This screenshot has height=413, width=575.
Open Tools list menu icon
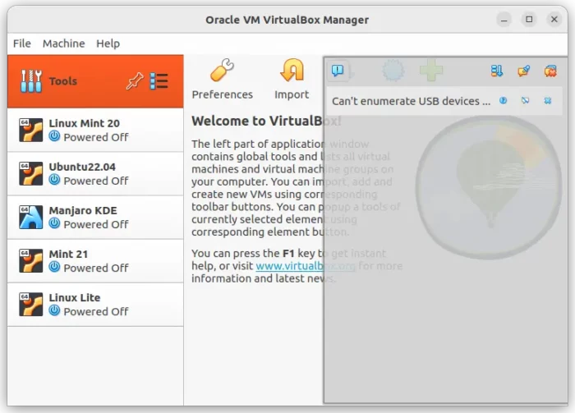pyautogui.click(x=159, y=81)
